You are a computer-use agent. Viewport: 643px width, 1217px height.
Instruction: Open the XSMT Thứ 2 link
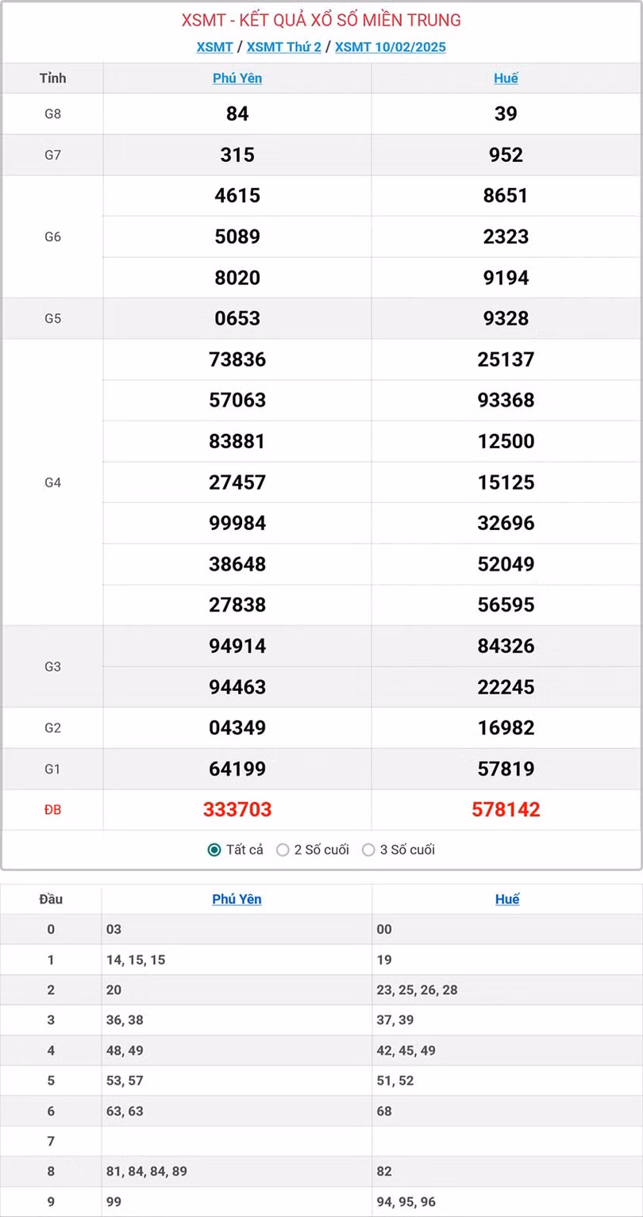click(283, 47)
